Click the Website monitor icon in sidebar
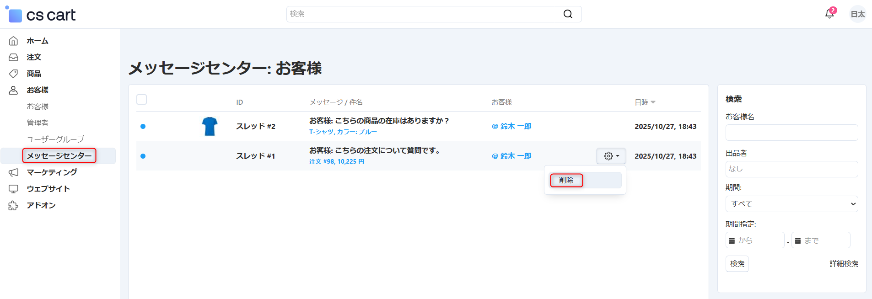 click(13, 189)
